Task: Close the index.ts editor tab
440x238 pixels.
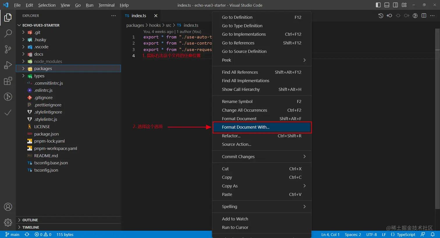Action: point(156,16)
